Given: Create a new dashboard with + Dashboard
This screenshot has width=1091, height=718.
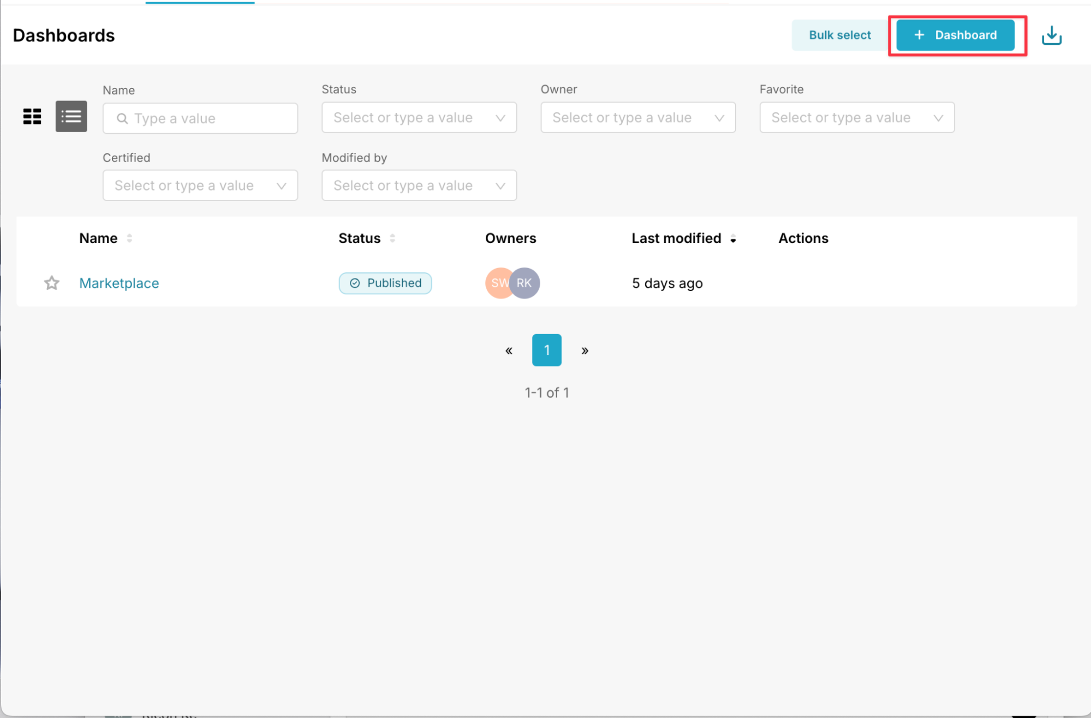Looking at the screenshot, I should click(956, 34).
